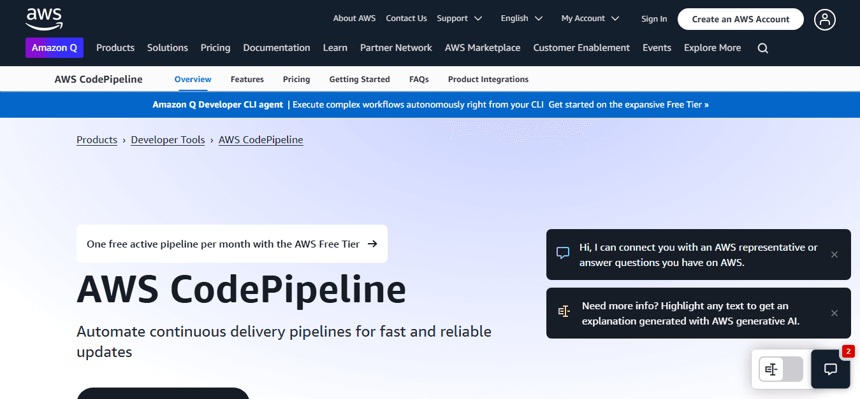The image size is (860, 399).
Task: Click the free active pipeline Free Tier button
Action: (x=232, y=244)
